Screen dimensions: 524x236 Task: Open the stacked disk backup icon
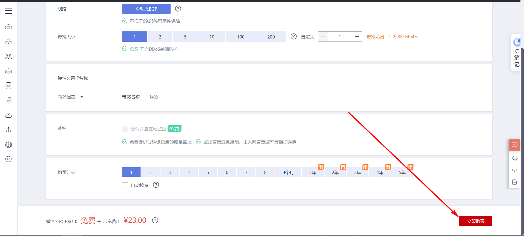[x=8, y=100]
